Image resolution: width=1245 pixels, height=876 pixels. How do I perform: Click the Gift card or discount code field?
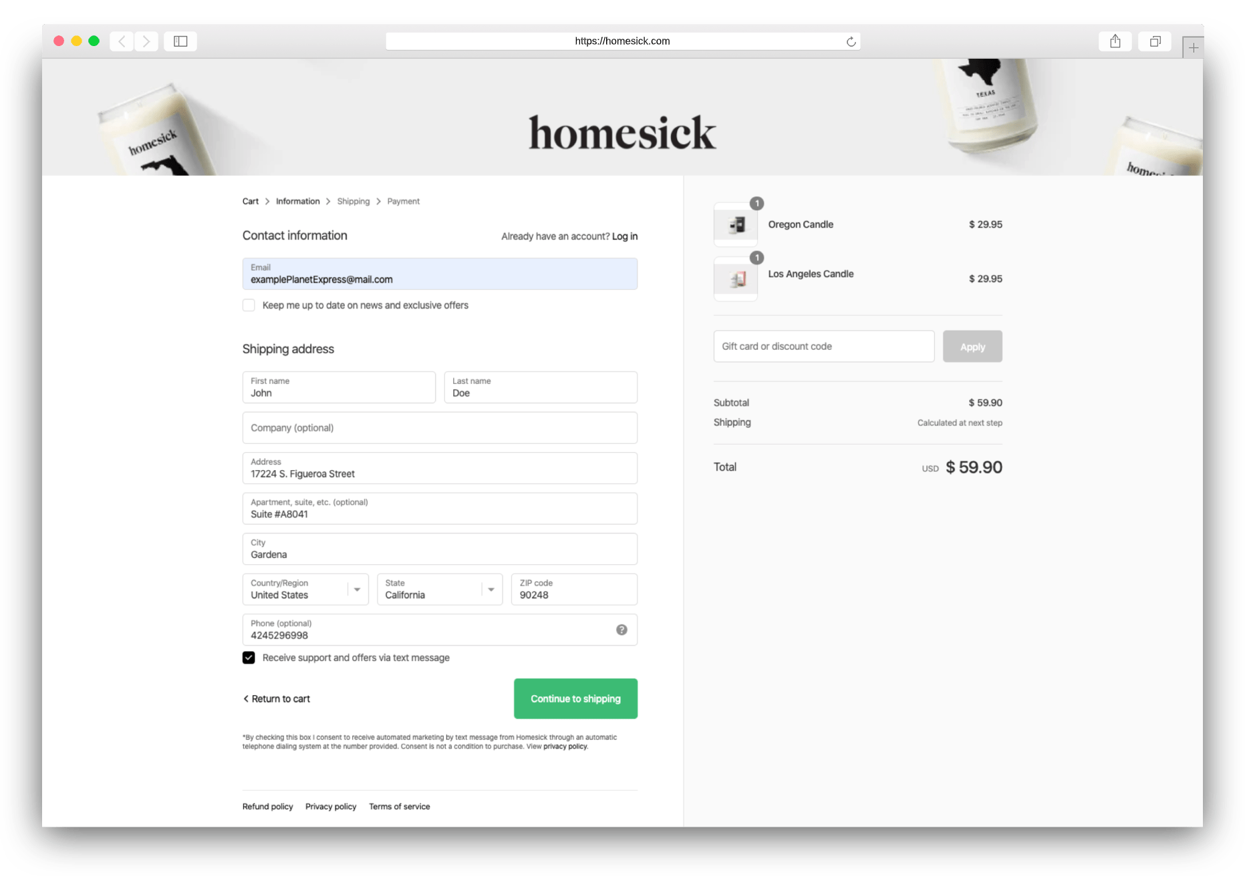(x=824, y=347)
